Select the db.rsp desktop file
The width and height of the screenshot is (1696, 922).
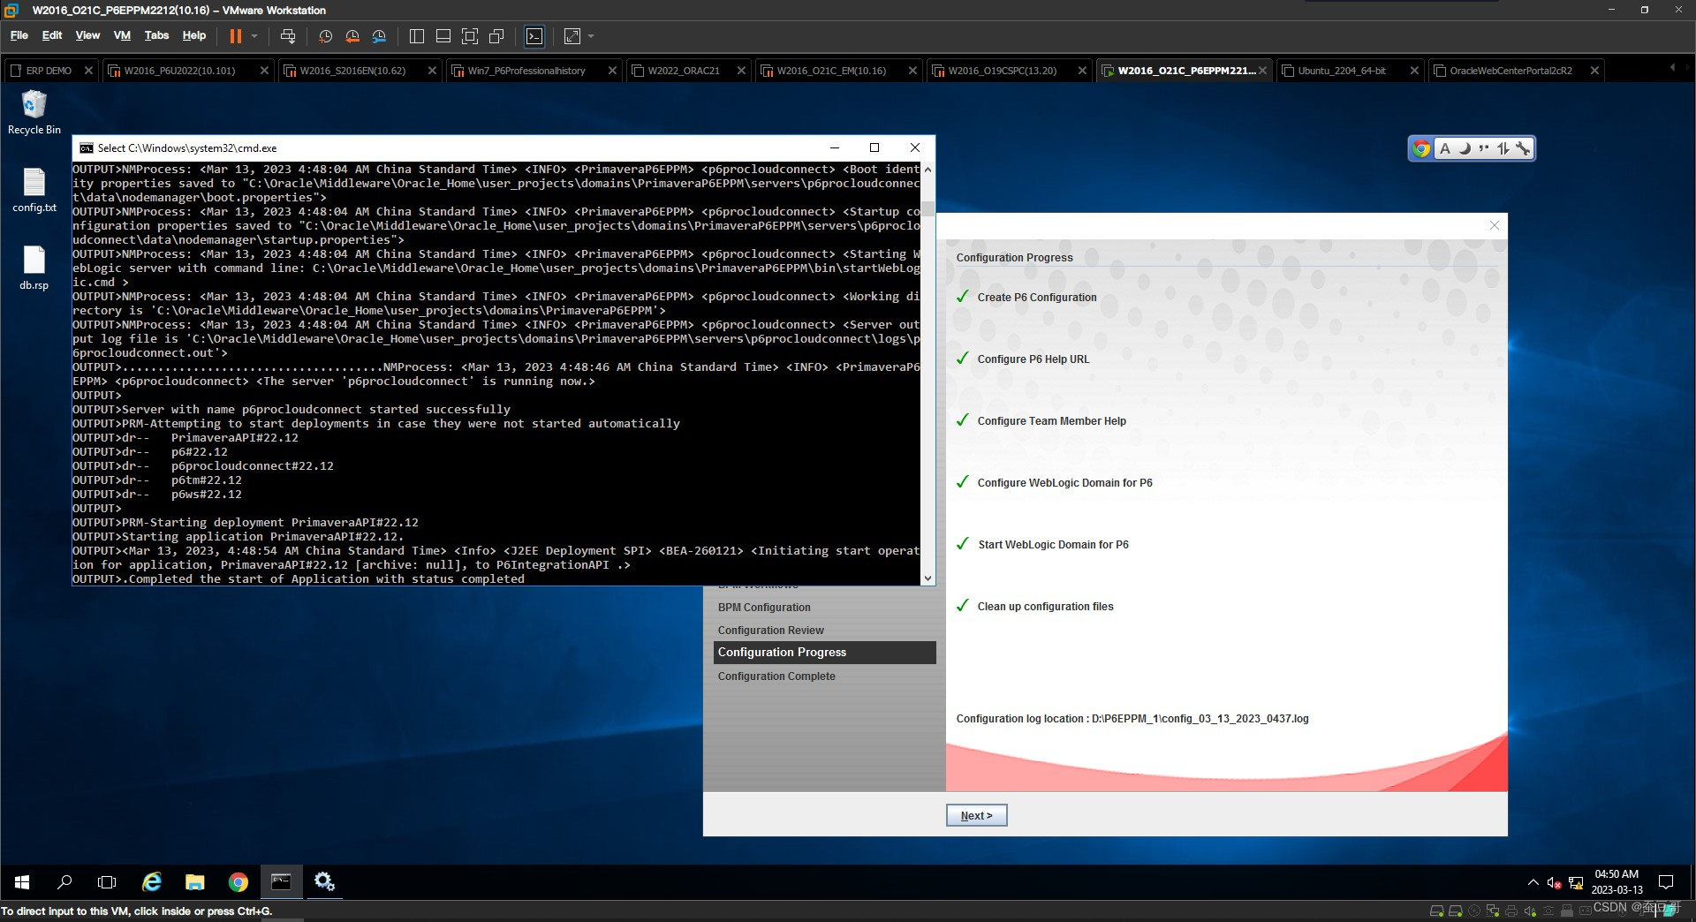pyautogui.click(x=34, y=268)
